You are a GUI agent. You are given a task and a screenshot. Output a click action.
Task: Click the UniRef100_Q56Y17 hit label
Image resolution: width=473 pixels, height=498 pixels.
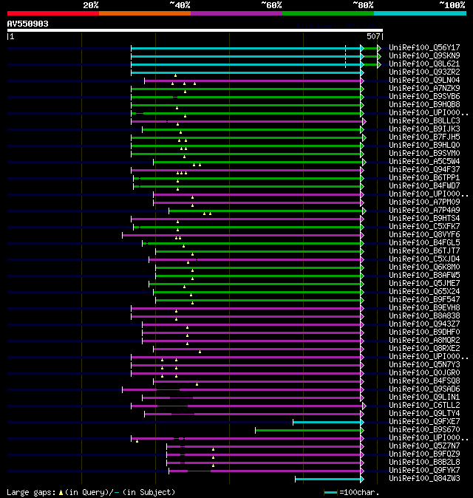pyautogui.click(x=424, y=47)
